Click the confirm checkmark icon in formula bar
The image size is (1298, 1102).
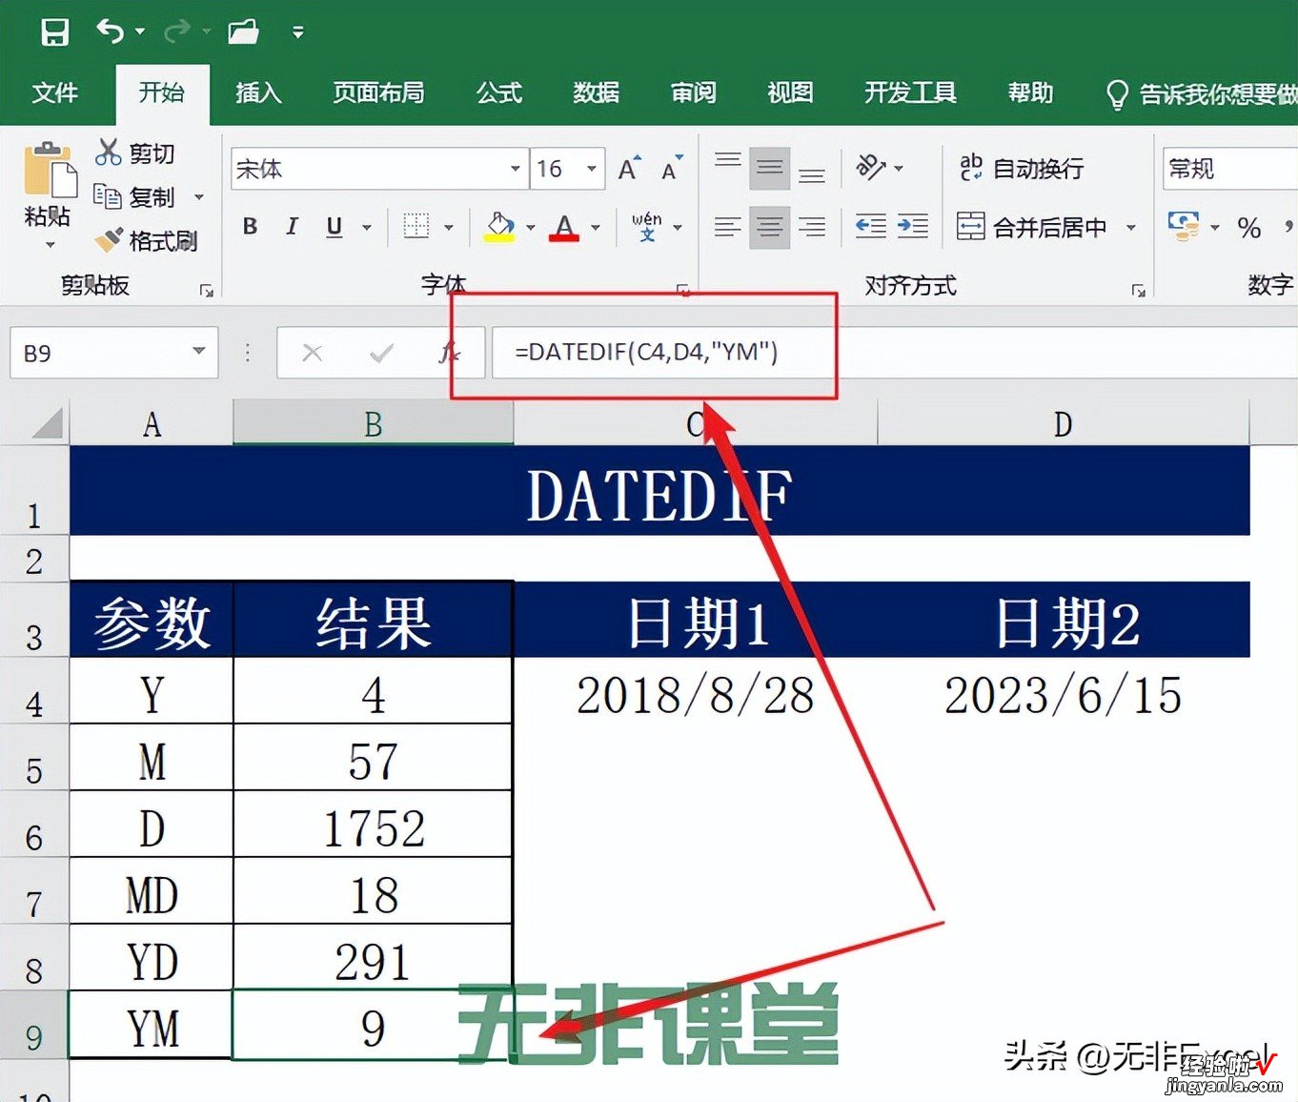381,353
